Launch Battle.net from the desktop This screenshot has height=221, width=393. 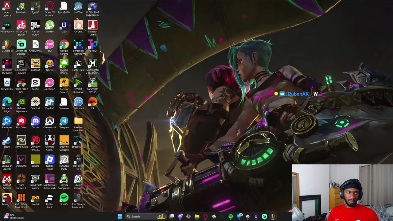pyautogui.click(x=7, y=123)
